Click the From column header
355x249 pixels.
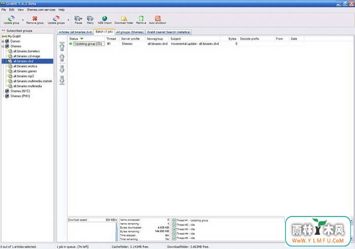click(x=281, y=39)
